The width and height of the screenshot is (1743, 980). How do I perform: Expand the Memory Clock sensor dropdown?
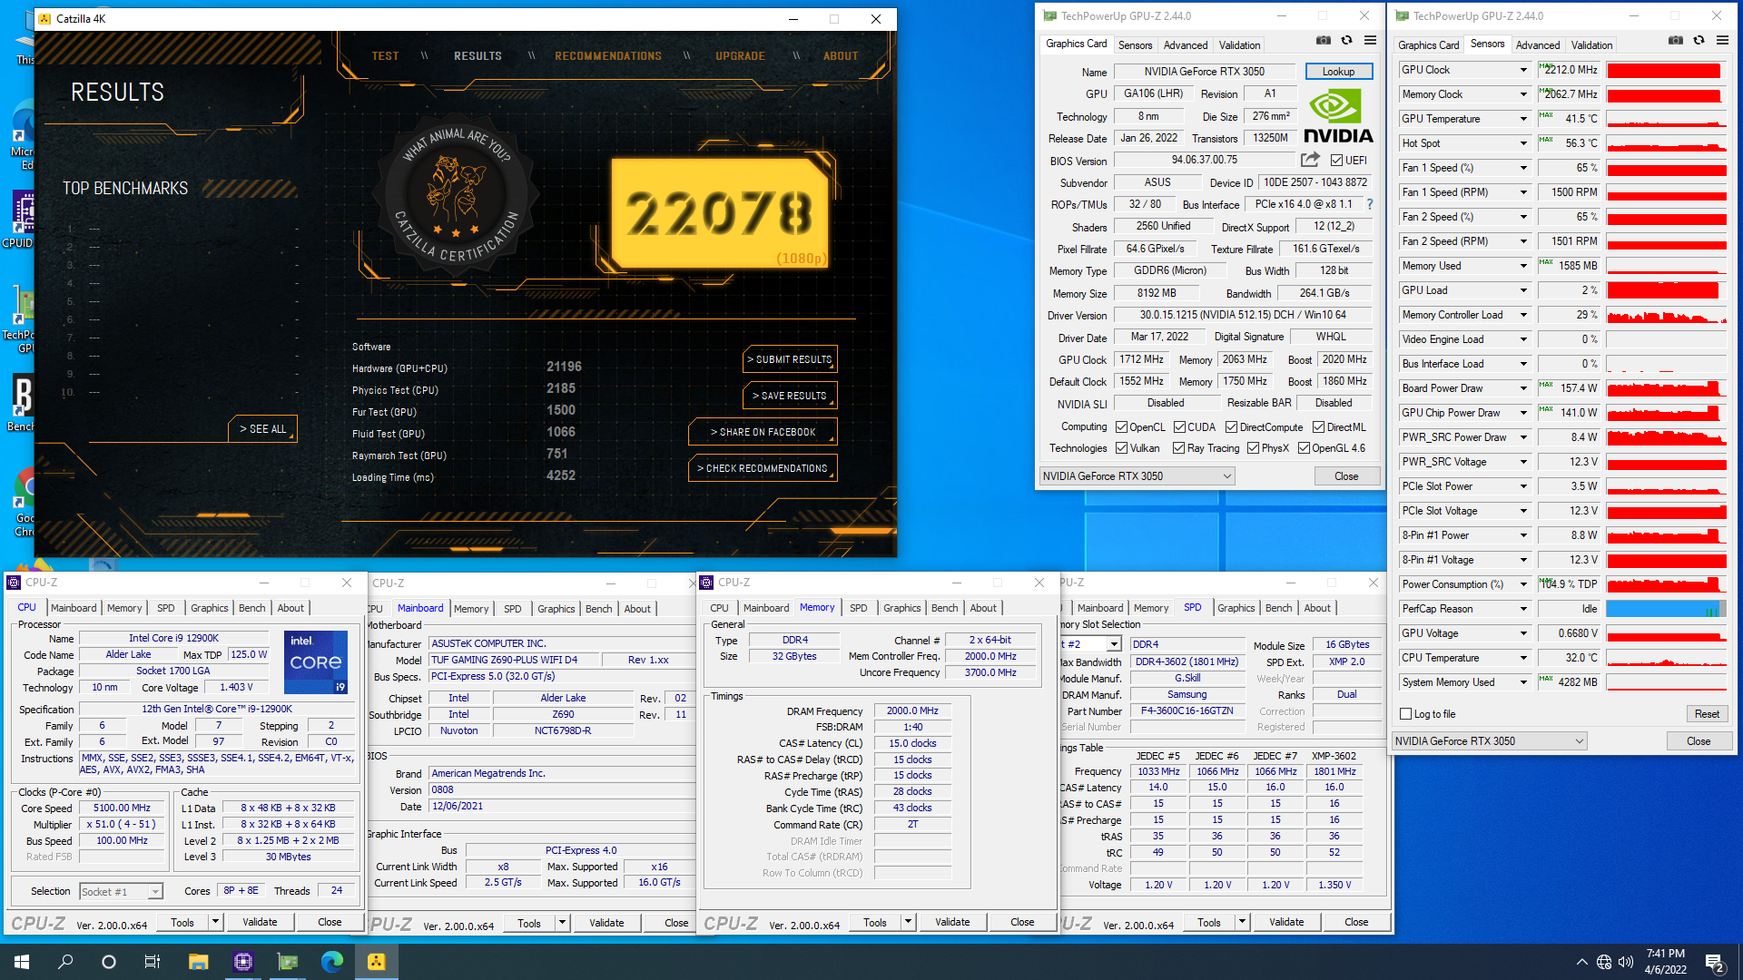coord(1523,94)
